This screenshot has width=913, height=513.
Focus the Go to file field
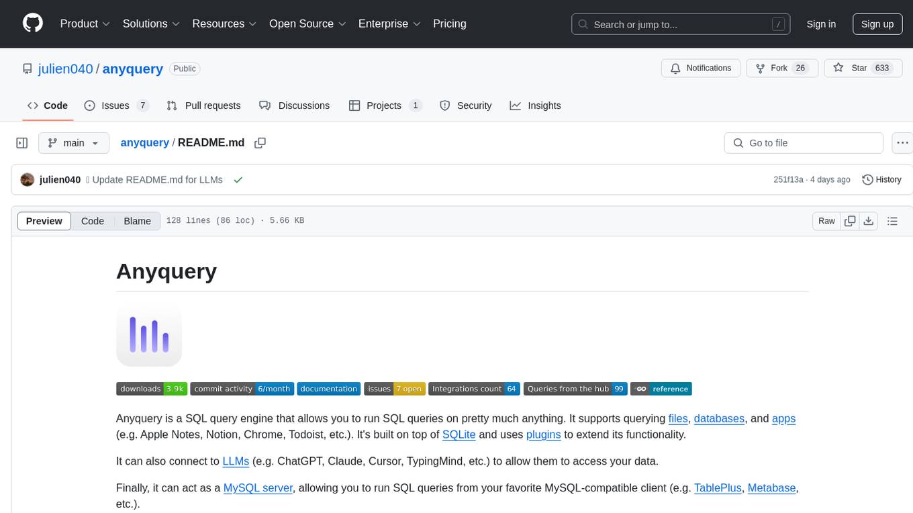pos(804,143)
